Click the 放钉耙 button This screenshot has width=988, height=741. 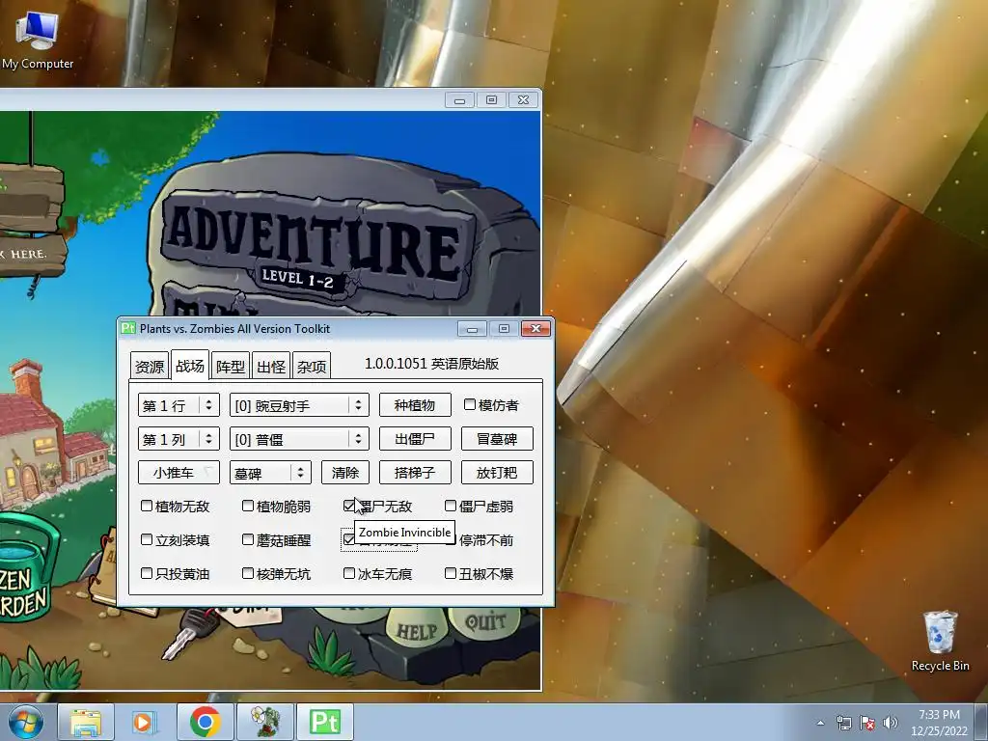point(497,473)
